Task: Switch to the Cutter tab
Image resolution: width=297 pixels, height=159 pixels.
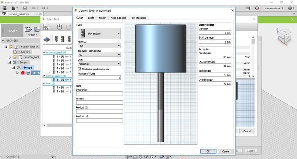Action: click(80, 18)
